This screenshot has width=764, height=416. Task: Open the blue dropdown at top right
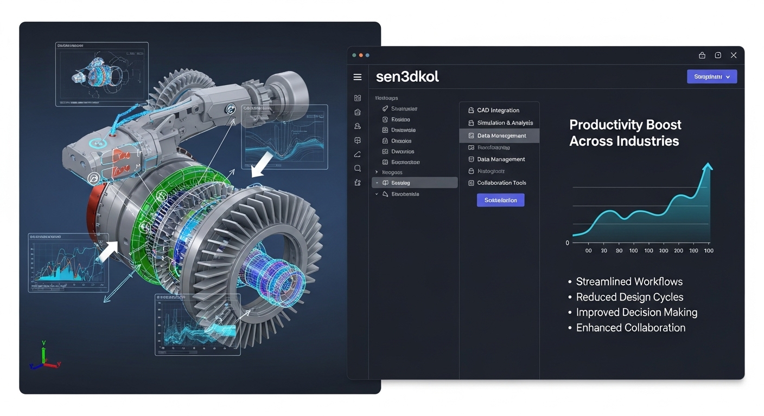click(711, 76)
